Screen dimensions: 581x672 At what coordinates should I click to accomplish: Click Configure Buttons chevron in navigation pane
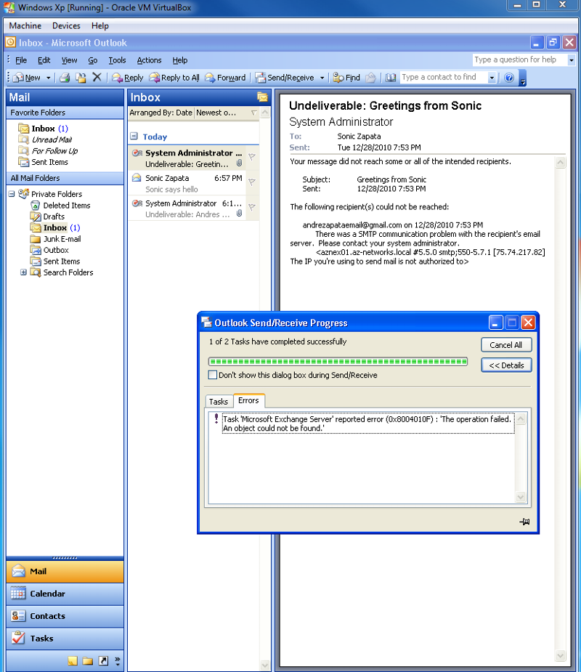click(118, 661)
